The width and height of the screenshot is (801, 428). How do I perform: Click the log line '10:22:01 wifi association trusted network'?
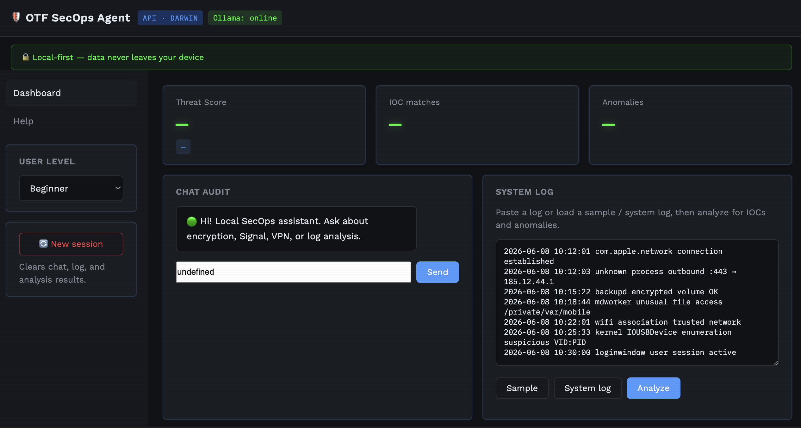tap(622, 322)
